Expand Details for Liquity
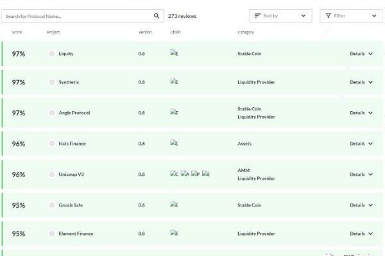The height and width of the screenshot is (256, 385). pos(361,54)
